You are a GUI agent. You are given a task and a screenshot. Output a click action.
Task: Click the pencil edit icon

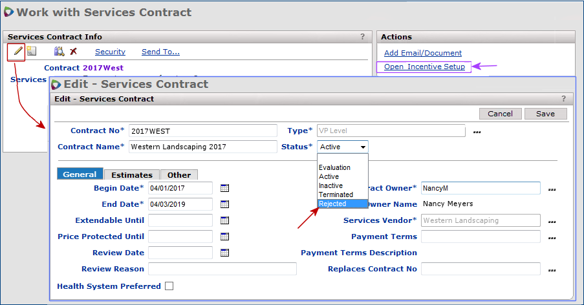tap(17, 52)
